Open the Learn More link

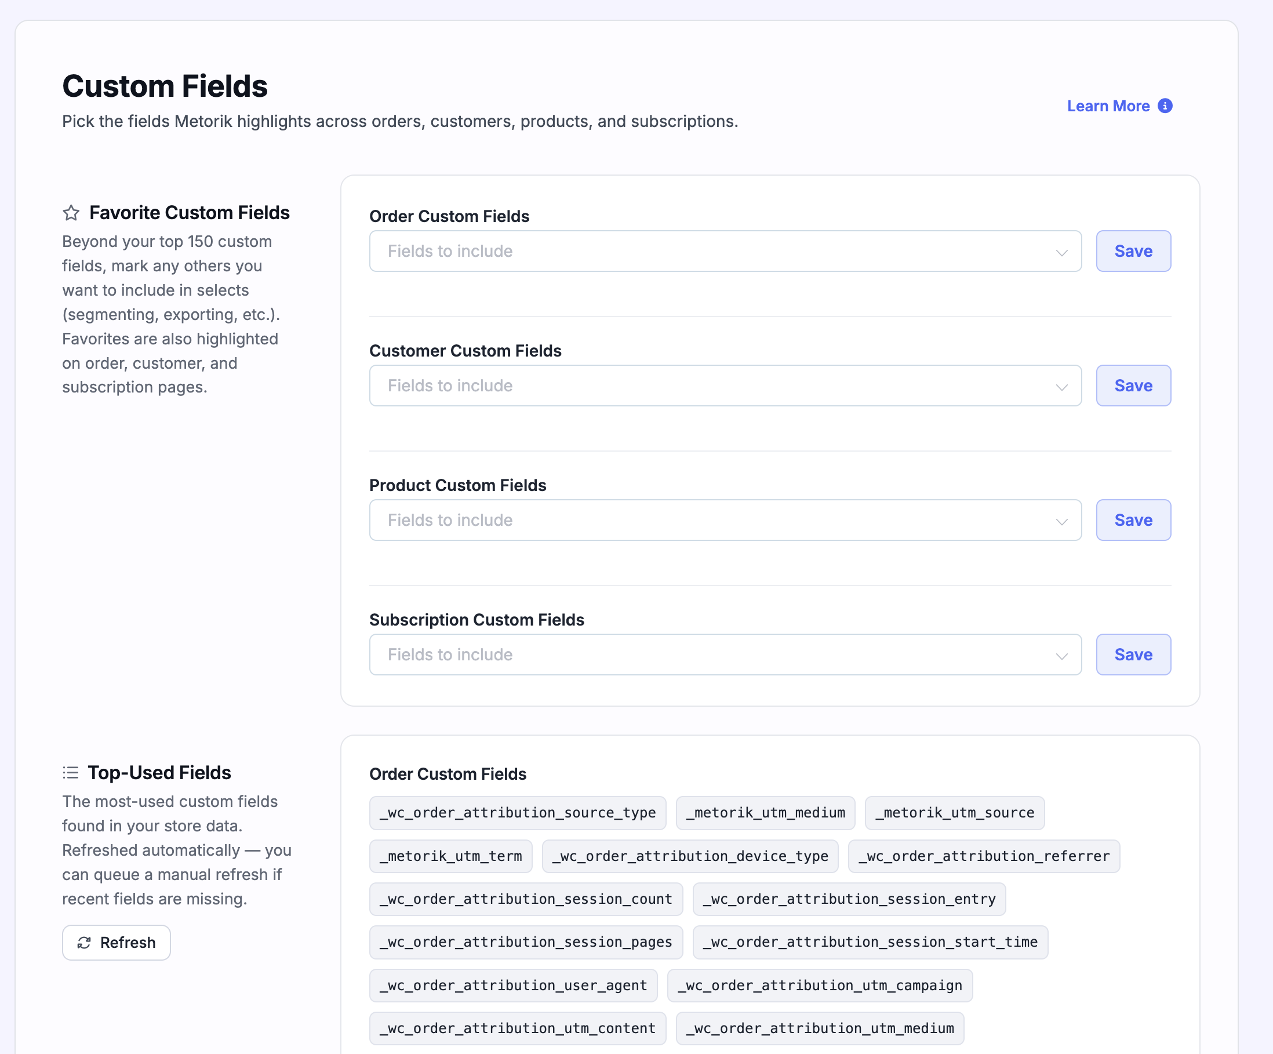pos(1108,106)
